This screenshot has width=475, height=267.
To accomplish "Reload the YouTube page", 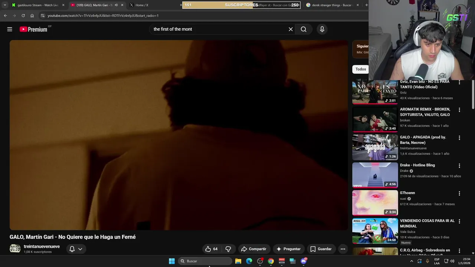I will (x=23, y=16).
